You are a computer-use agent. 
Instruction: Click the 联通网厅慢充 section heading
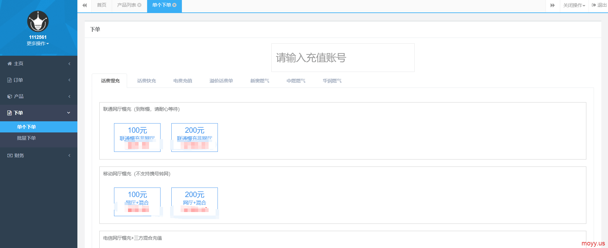coord(141,109)
